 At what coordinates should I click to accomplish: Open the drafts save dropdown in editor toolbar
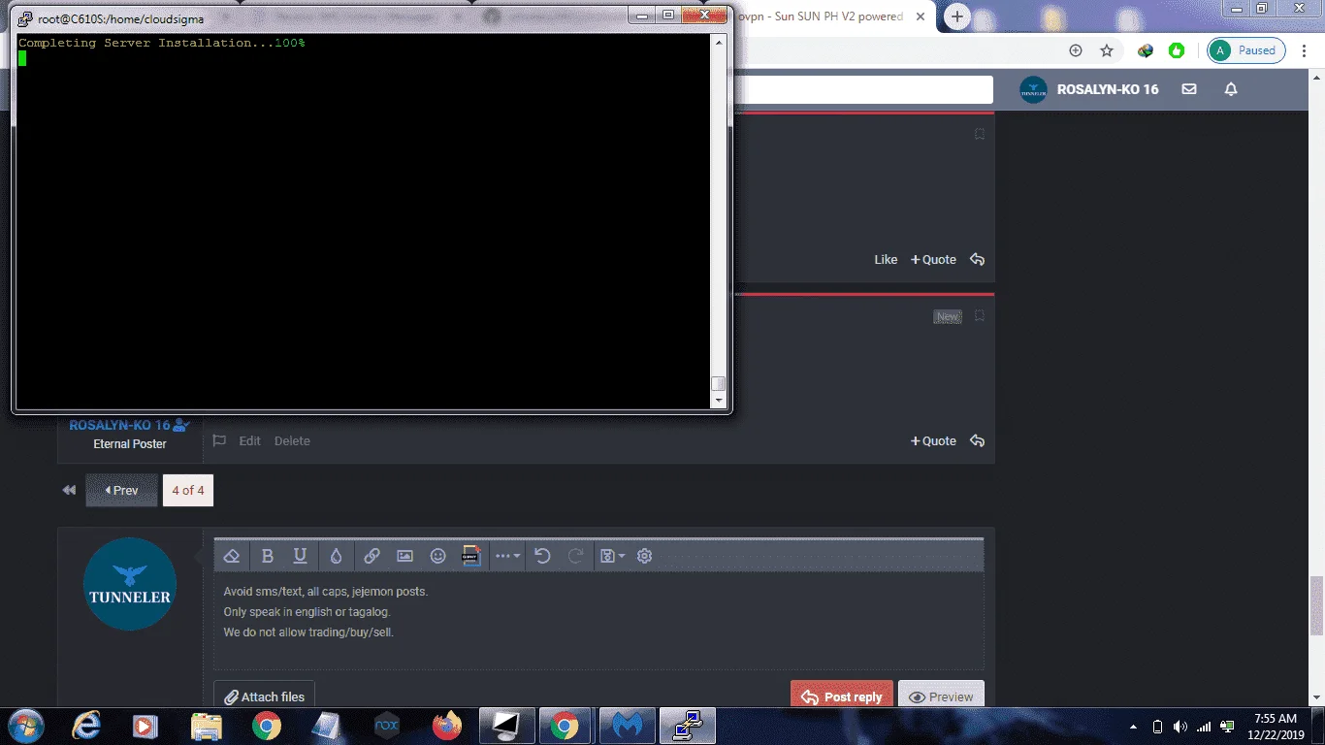pyautogui.click(x=612, y=556)
